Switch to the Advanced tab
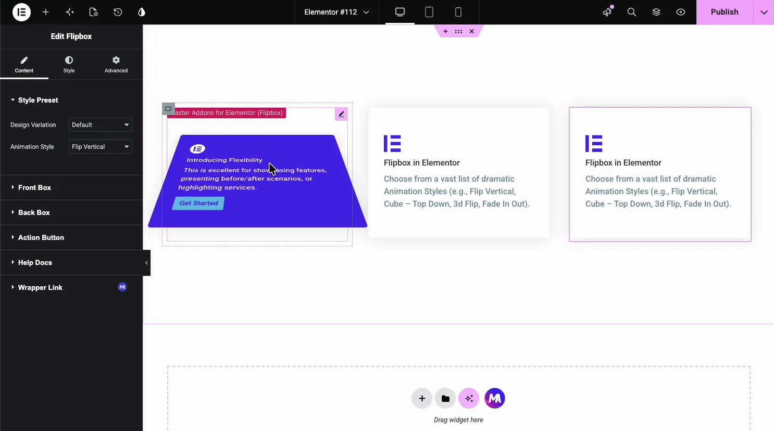774x431 pixels. (116, 65)
